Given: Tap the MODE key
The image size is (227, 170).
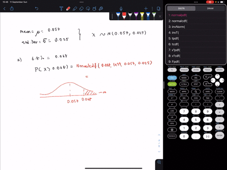Looking at the screenshot, I should coord(184,78).
